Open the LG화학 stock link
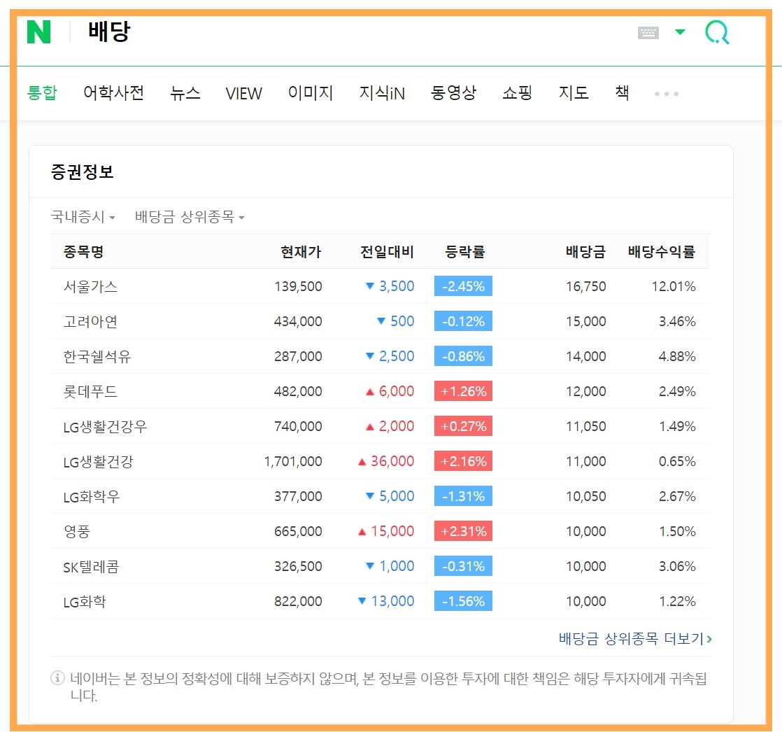The image size is (782, 732). click(x=85, y=602)
